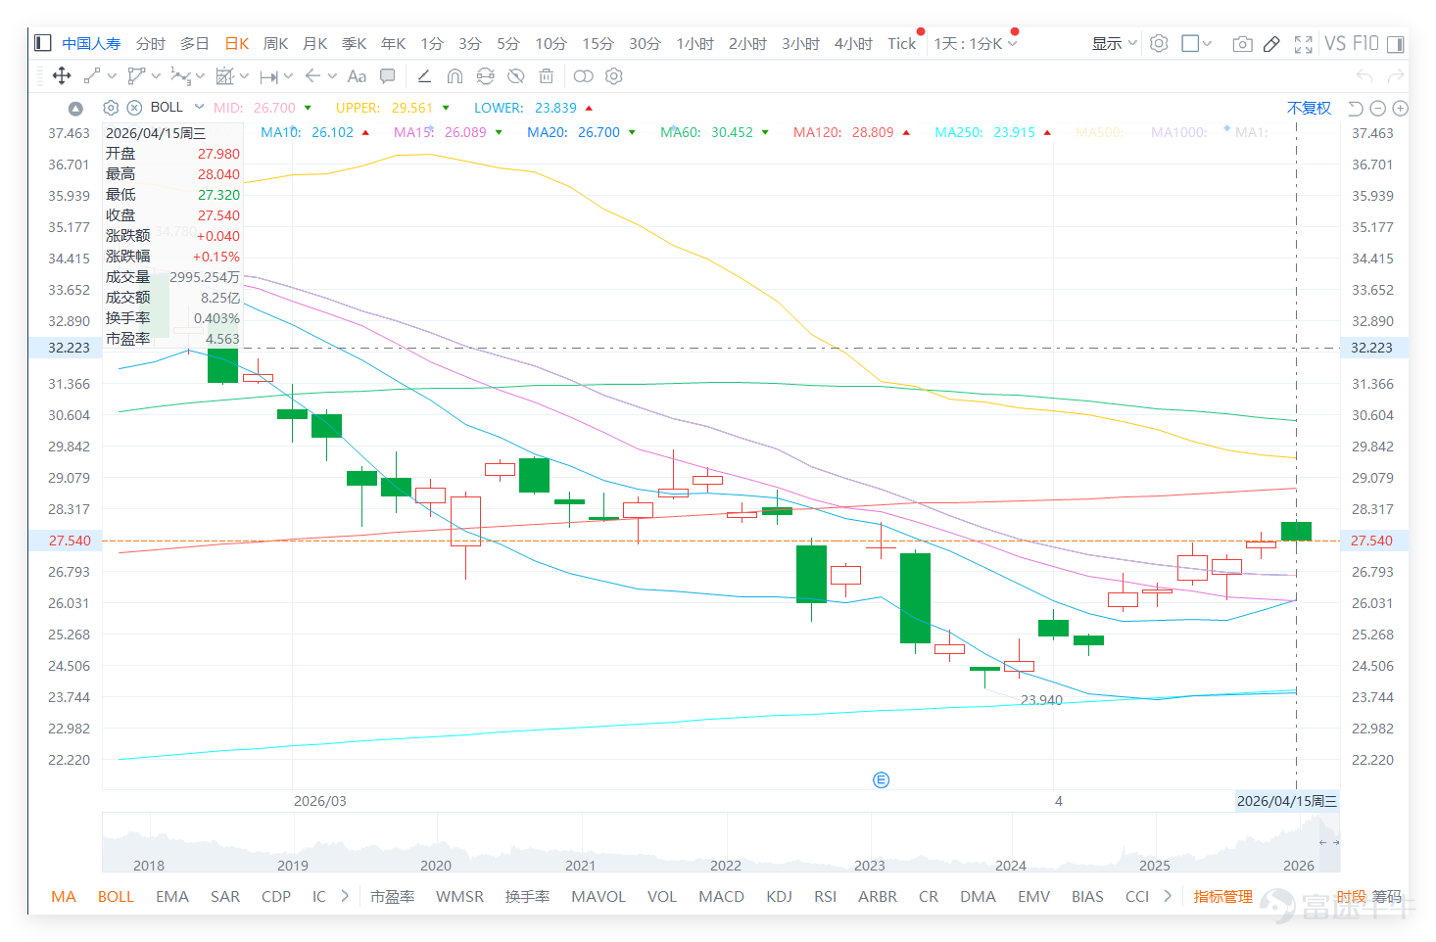Zoom in the chart with plus icon
The width and height of the screenshot is (1436, 942).
tap(1400, 108)
